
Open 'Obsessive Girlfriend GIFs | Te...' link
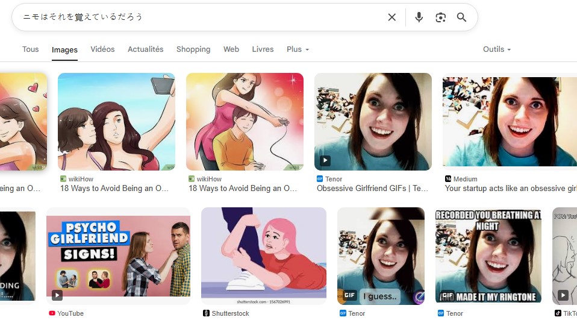372,189
